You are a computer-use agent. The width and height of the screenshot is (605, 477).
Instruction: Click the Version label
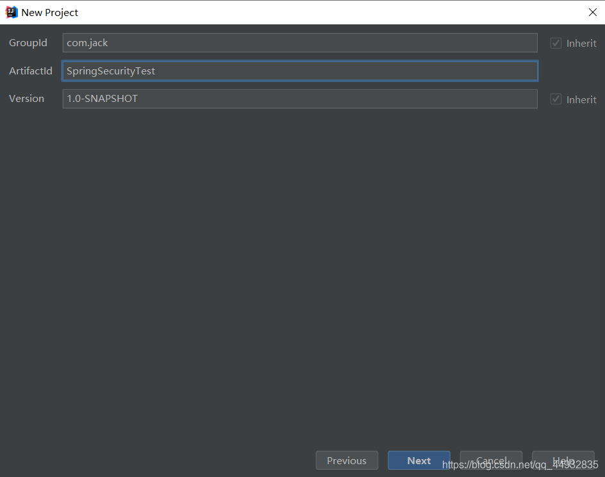27,99
